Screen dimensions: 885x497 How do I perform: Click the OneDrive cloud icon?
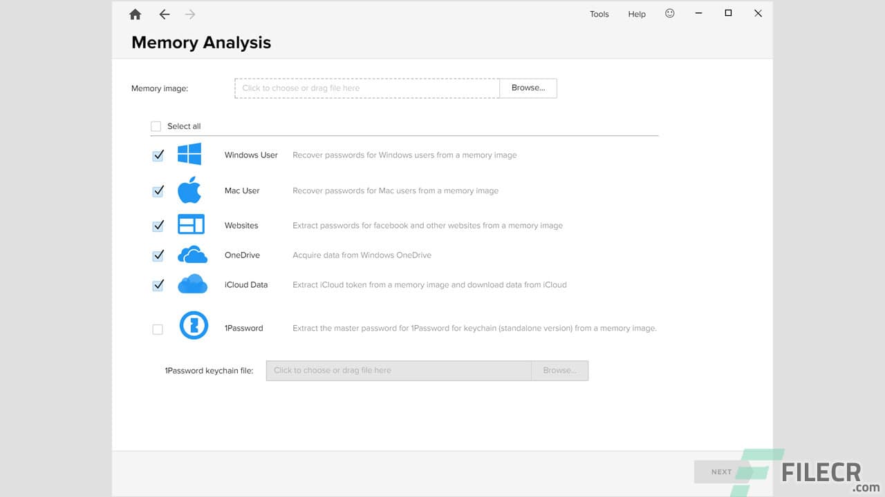(x=191, y=254)
